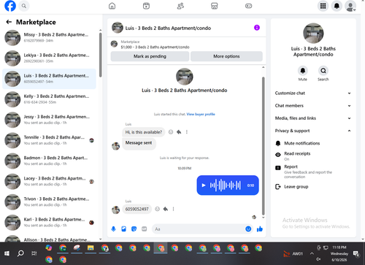Screen dimensions: 365x265
Task: Click the conversation list scrollbar
Action: (x=101, y=55)
